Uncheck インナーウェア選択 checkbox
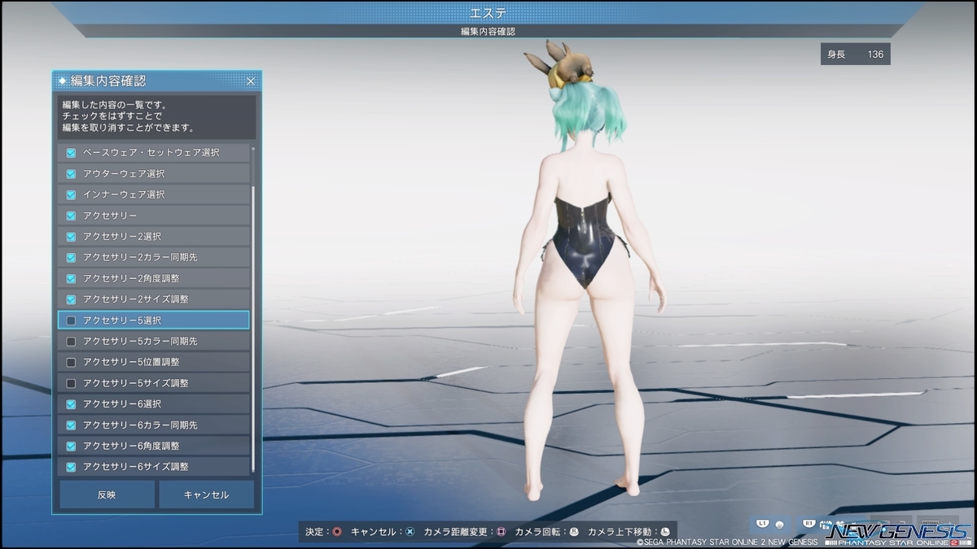The height and width of the screenshot is (549, 977). click(71, 194)
